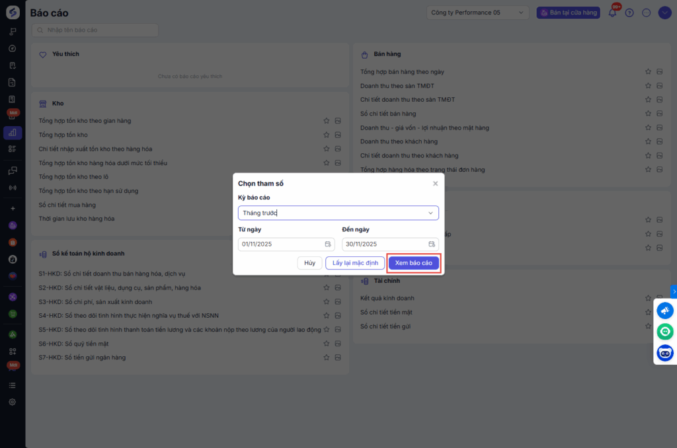
Task: Star the 'Tổng hợp bán hàng theo ngày' report
Action: [649, 71]
